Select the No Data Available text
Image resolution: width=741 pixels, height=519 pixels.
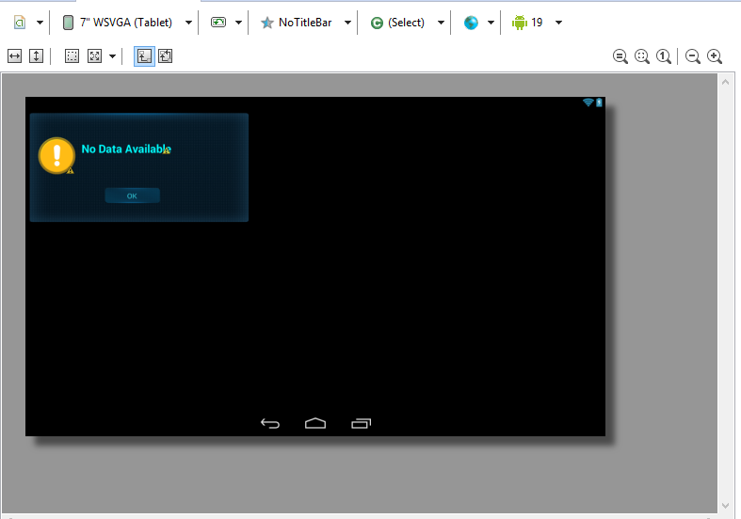tap(126, 149)
